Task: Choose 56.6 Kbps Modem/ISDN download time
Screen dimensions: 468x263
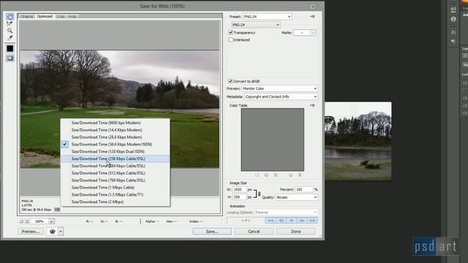Action: 116,145
